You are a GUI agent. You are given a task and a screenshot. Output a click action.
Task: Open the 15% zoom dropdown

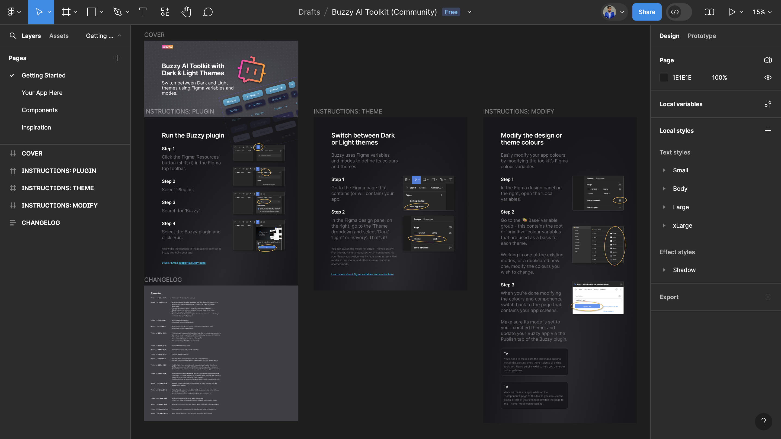tap(762, 12)
